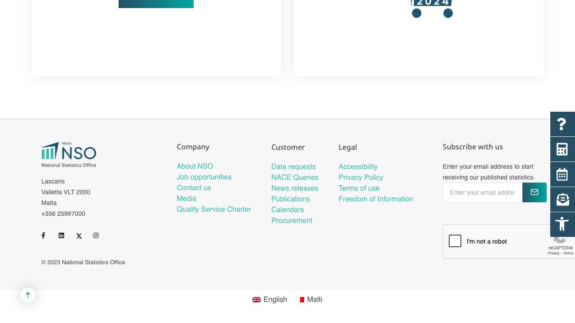Viewport: 575px width, 323px height.
Task: Open the About NSO link
Action: pyautogui.click(x=195, y=166)
